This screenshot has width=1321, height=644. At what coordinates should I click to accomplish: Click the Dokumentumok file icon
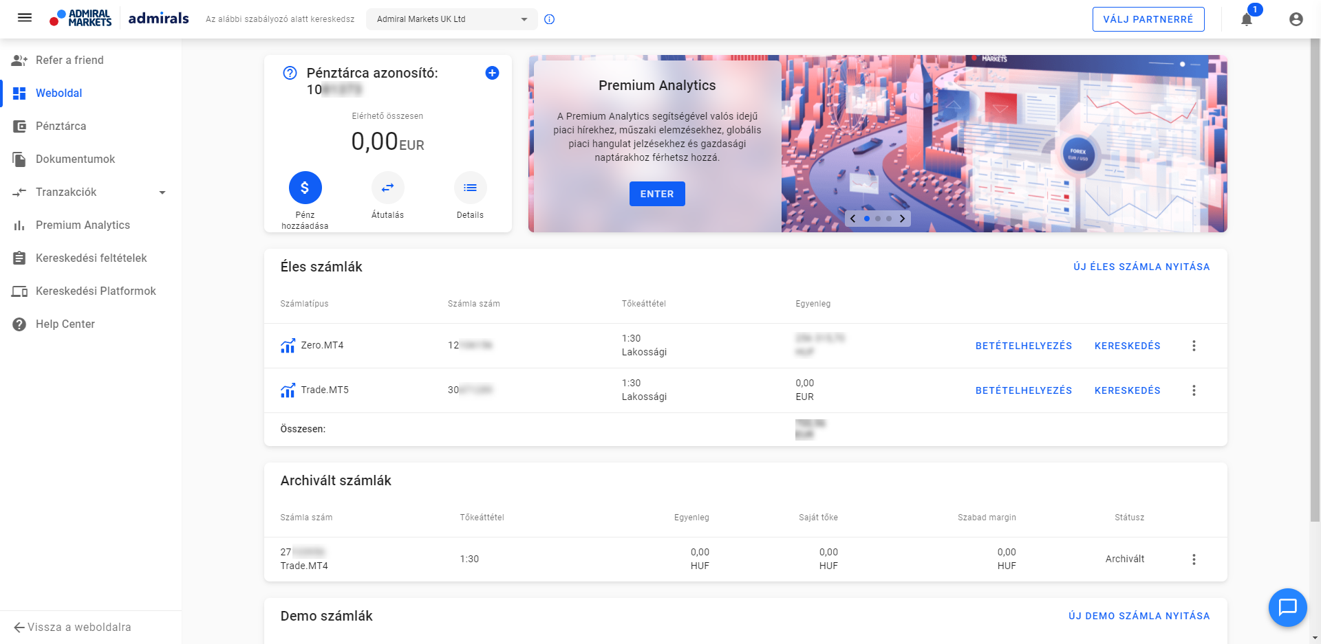click(x=19, y=159)
